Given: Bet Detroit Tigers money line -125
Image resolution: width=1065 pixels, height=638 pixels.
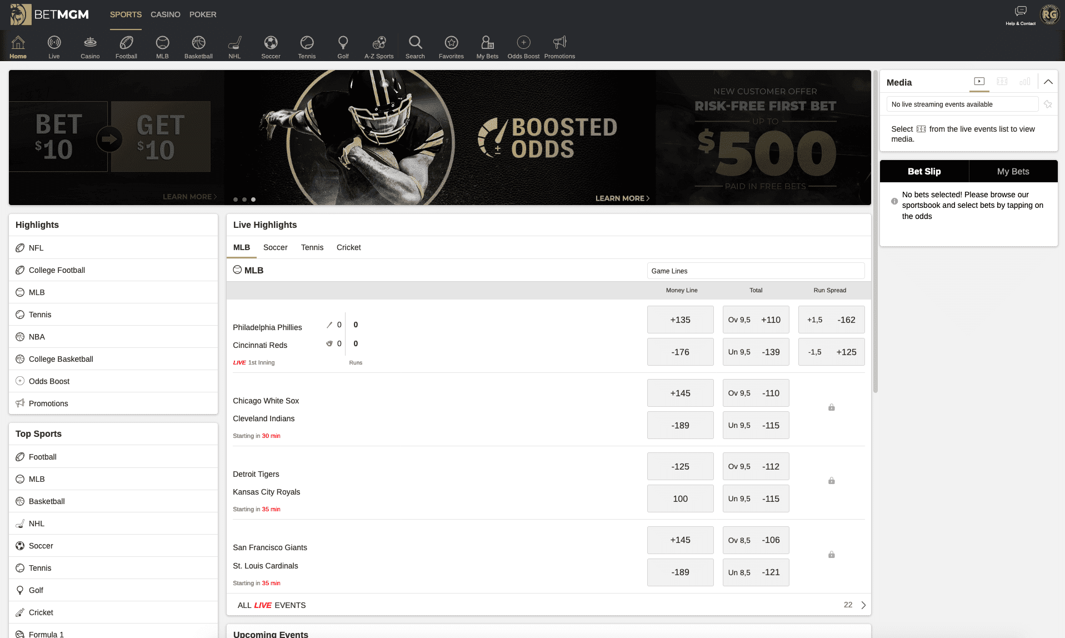Looking at the screenshot, I should [x=681, y=466].
